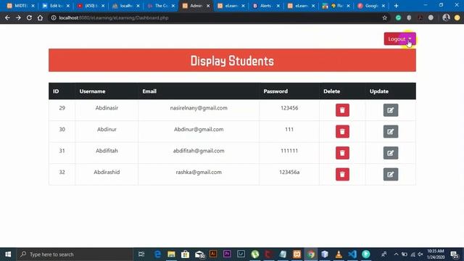The height and width of the screenshot is (261, 464).
Task: Open XAMPP from the taskbar
Action: point(297,254)
